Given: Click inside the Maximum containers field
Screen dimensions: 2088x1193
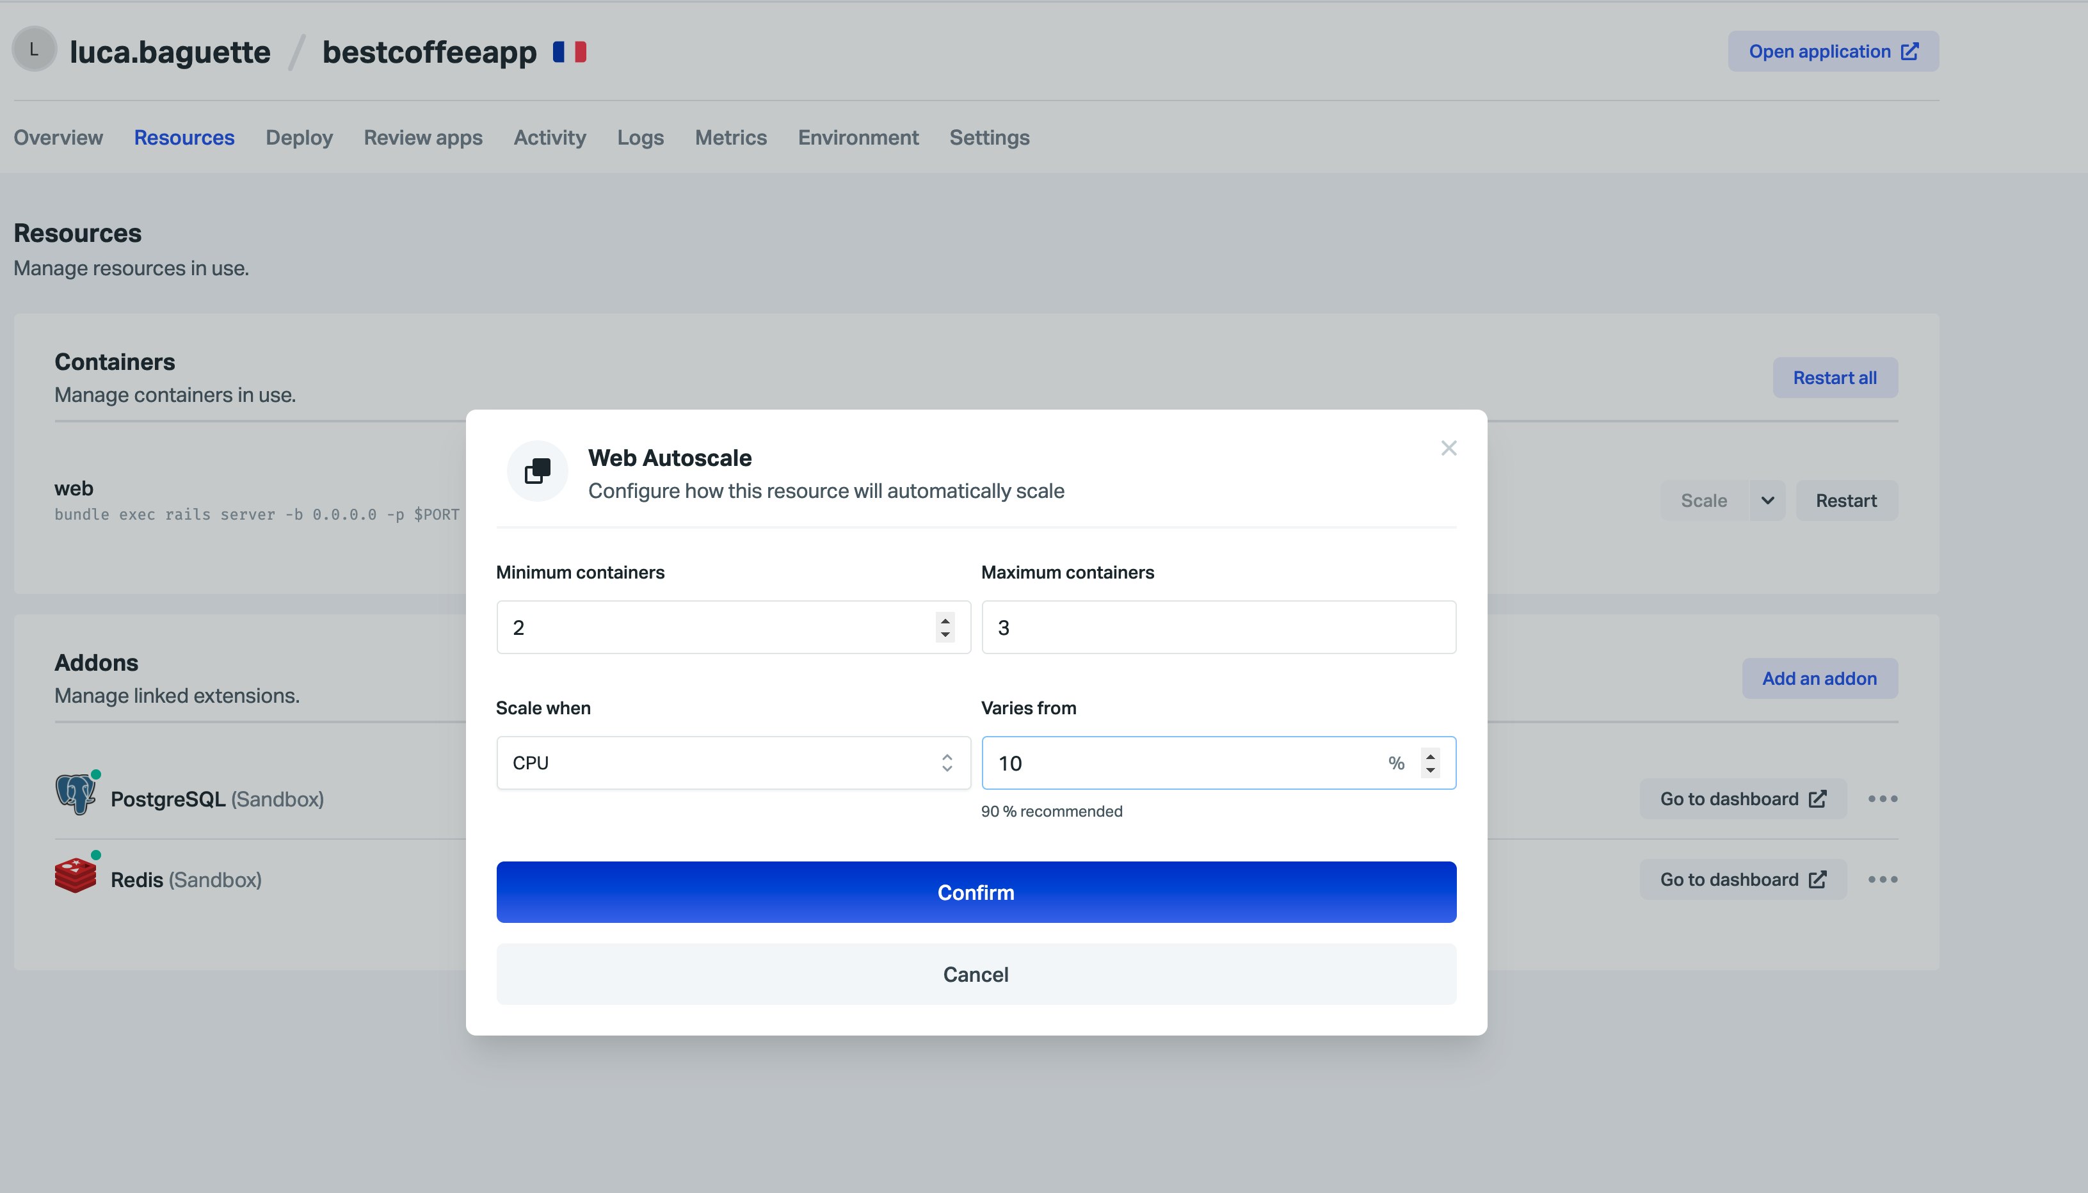Looking at the screenshot, I should (1217, 627).
